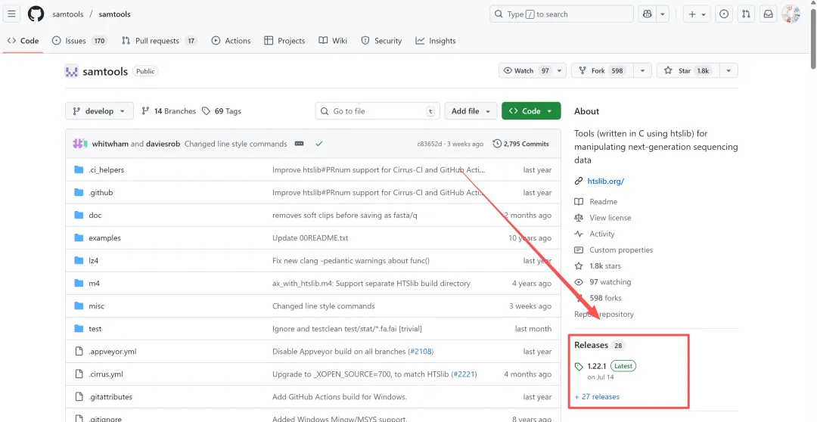Open the .gitattributes file

point(110,396)
